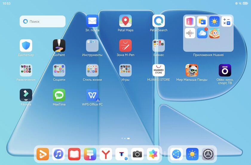Image resolution: width=251 pixels, height=165 pixels.
Task: Tap the battery indicator in status bar
Action: [x=245, y=3]
